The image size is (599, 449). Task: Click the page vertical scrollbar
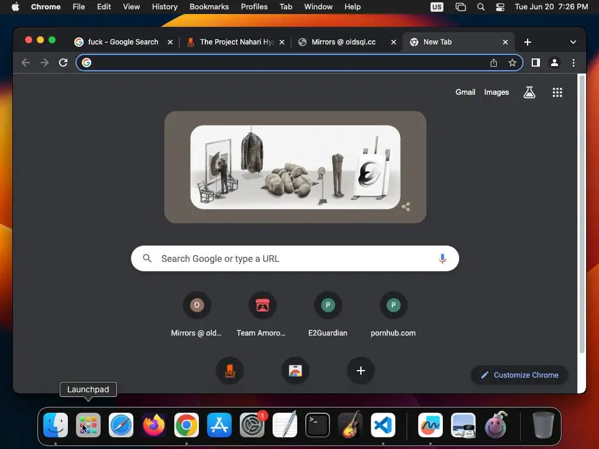[x=581, y=214]
